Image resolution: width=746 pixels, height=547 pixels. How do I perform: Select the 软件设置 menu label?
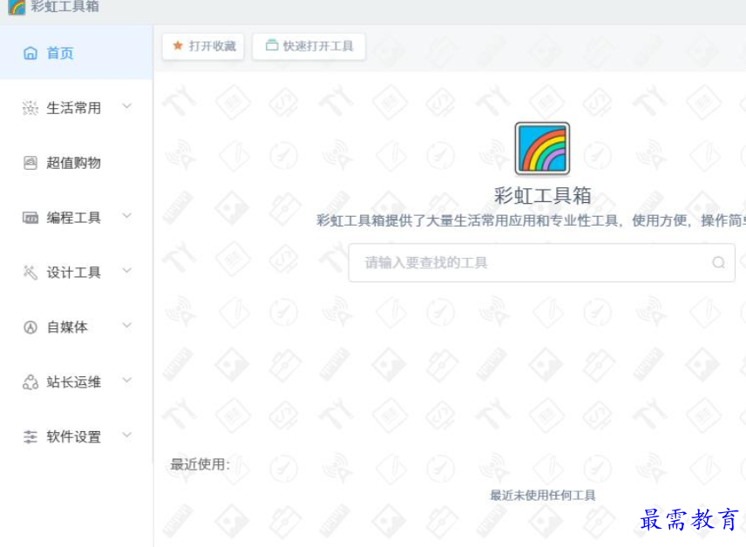point(74,436)
